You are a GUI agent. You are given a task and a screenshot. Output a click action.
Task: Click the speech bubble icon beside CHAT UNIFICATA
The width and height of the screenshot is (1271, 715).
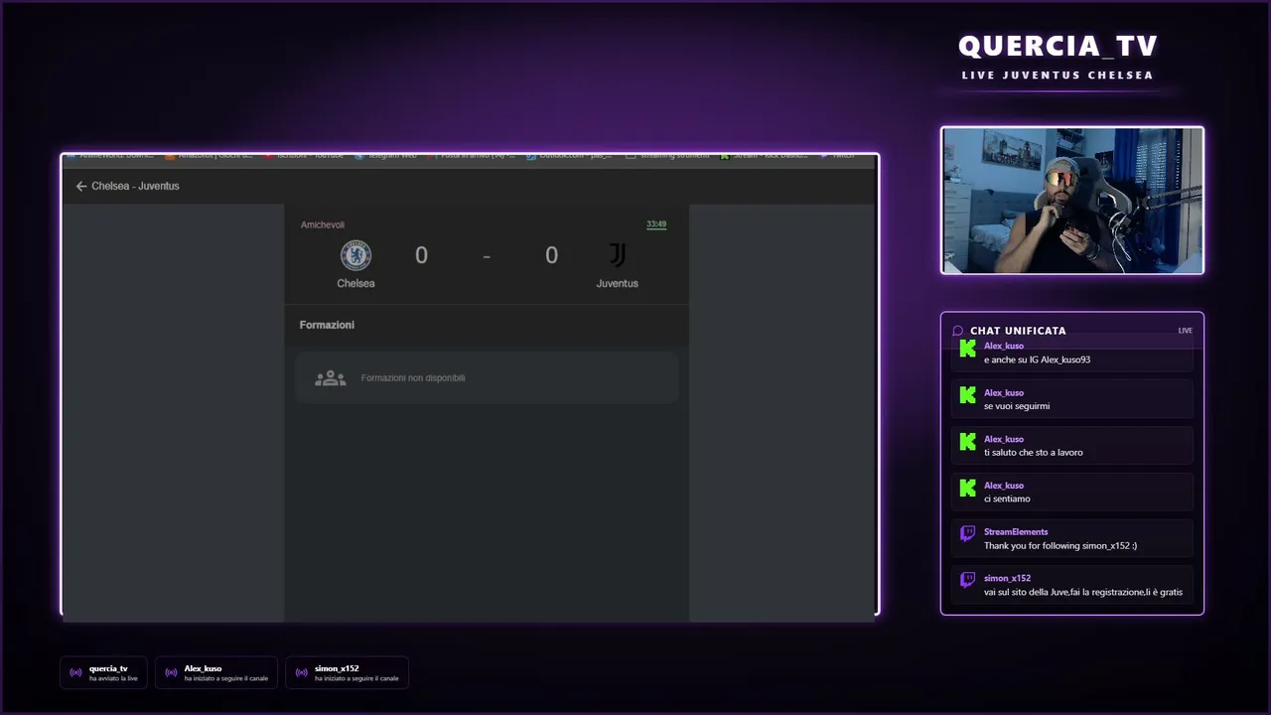(x=958, y=331)
